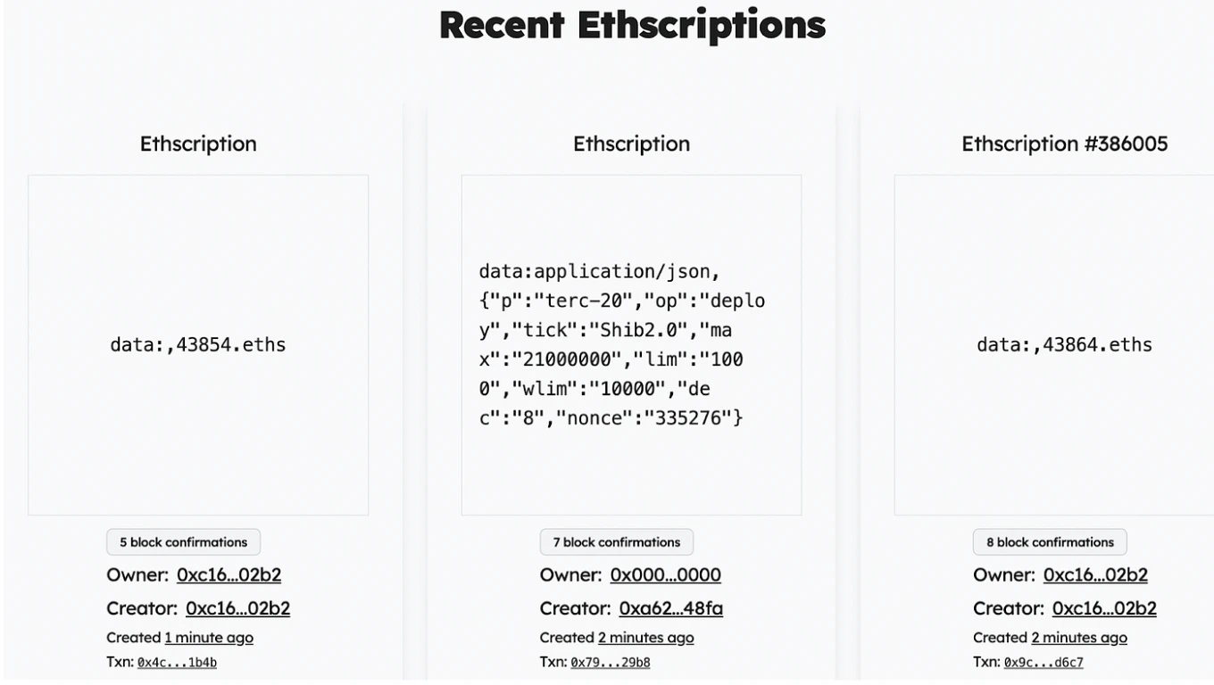The height and width of the screenshot is (685, 1214).
Task: Open creator address of the 43854.eths ethscription
Action: click(237, 609)
